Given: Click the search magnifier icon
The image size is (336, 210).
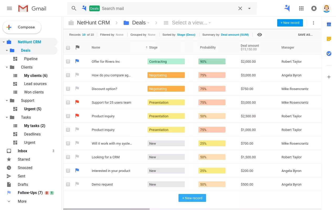Looking at the screenshot, I should tap(74, 8).
